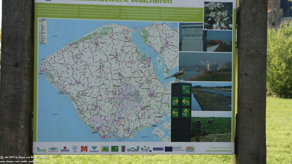Click the green introduction text banner

point(118,13)
